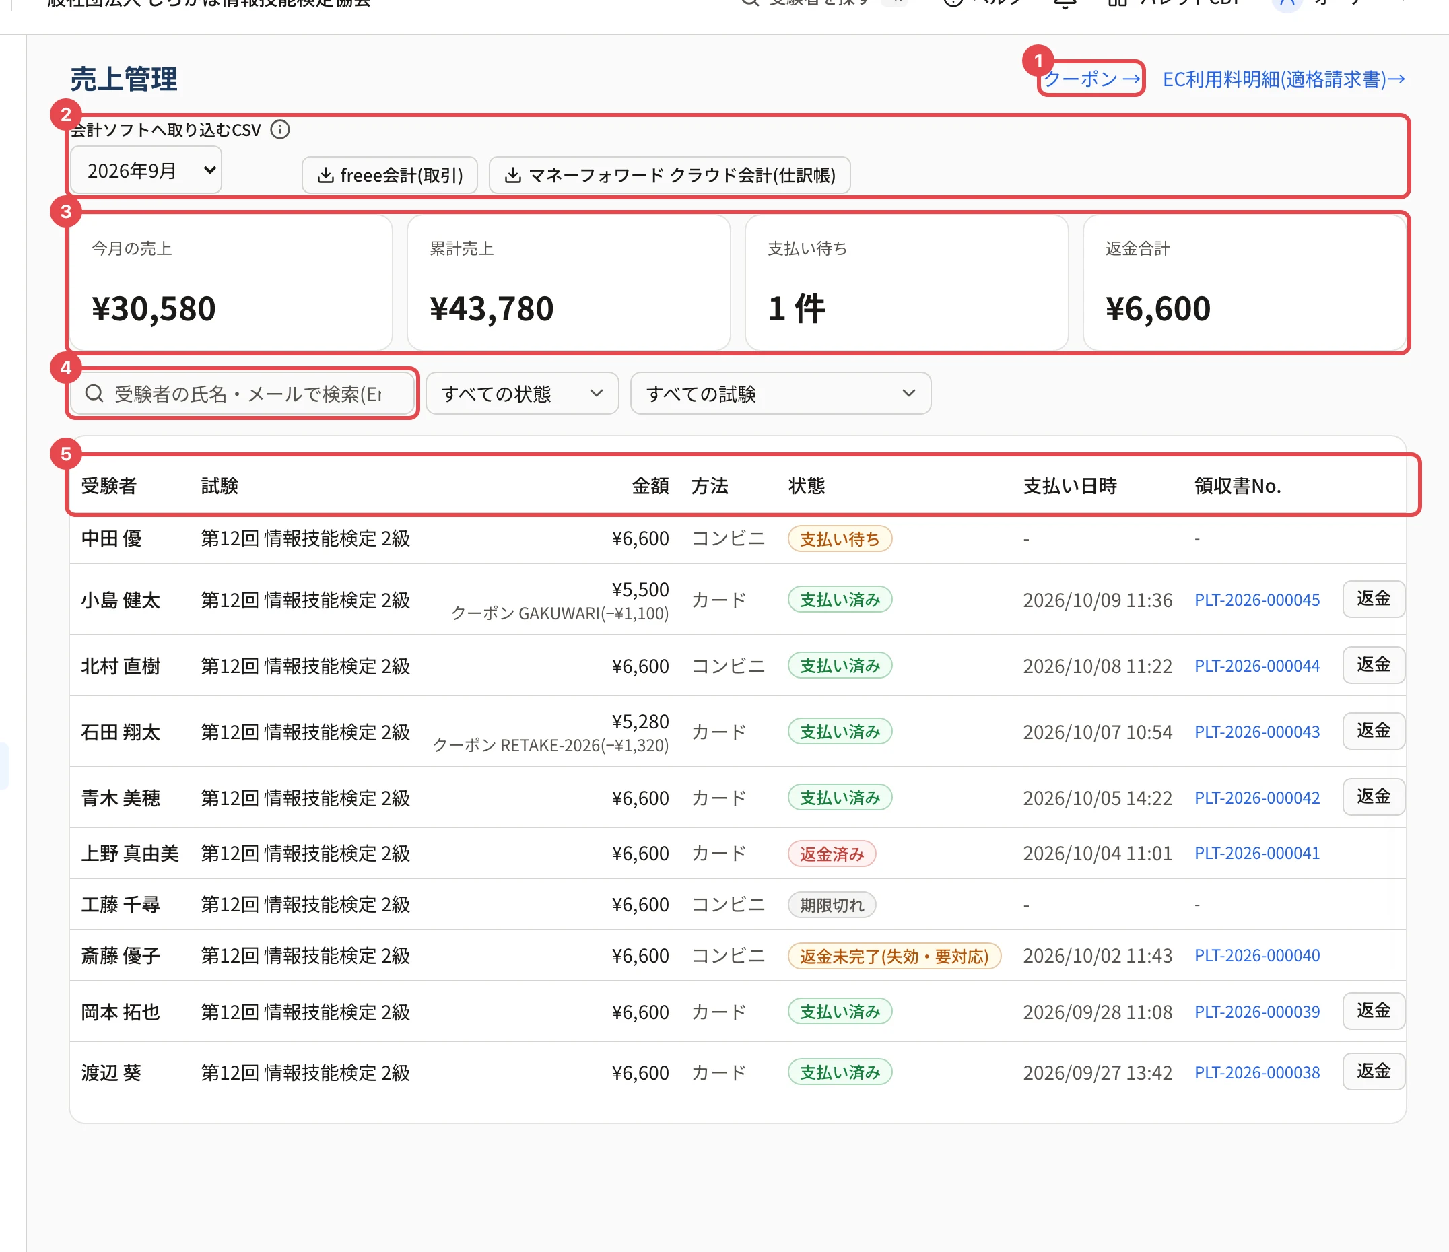This screenshot has width=1449, height=1252.
Task: Open receipt PLT-2026-000044
Action: [1256, 666]
